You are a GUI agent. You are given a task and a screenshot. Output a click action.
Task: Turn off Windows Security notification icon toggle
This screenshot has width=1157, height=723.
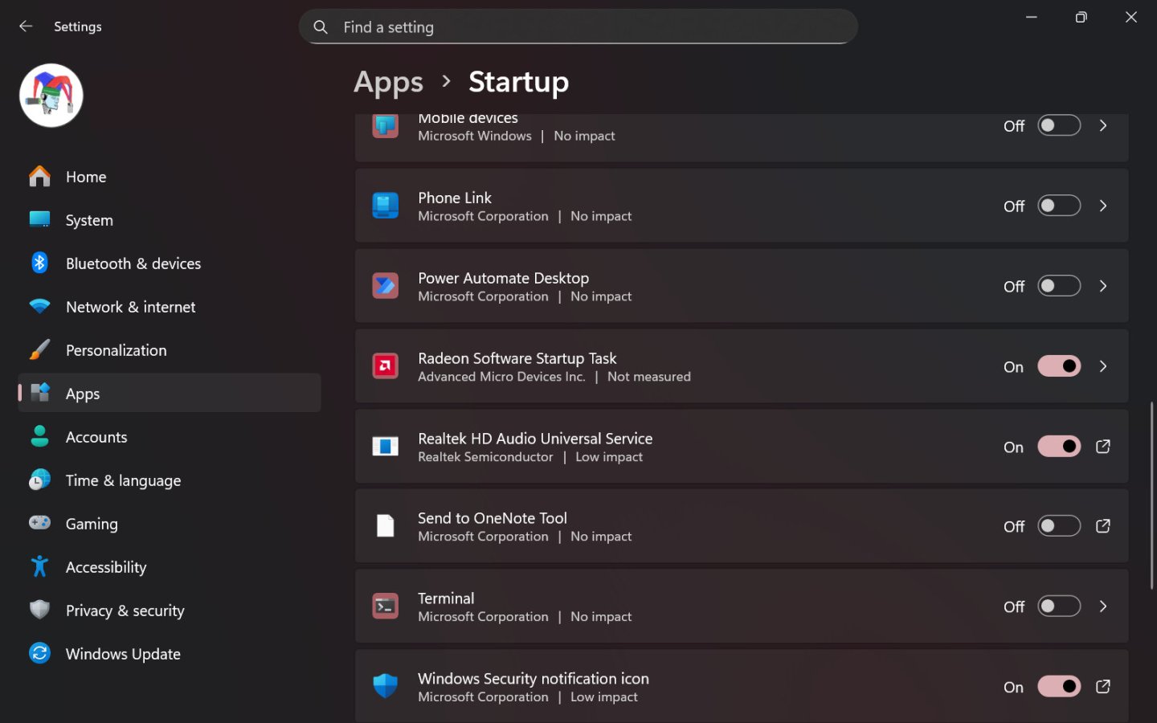click(x=1058, y=687)
